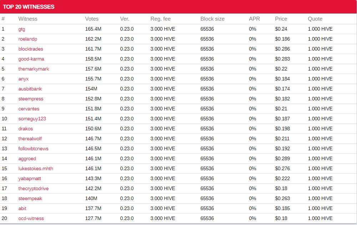Click the Price column header
Viewport: 357px width, 225px height.
[281, 19]
